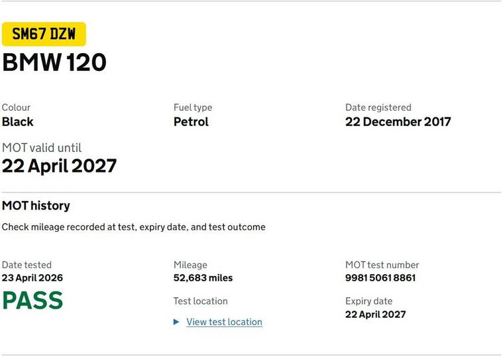Screen dimensions: 503x357
Task: Click the Black colour value
Action: point(18,121)
